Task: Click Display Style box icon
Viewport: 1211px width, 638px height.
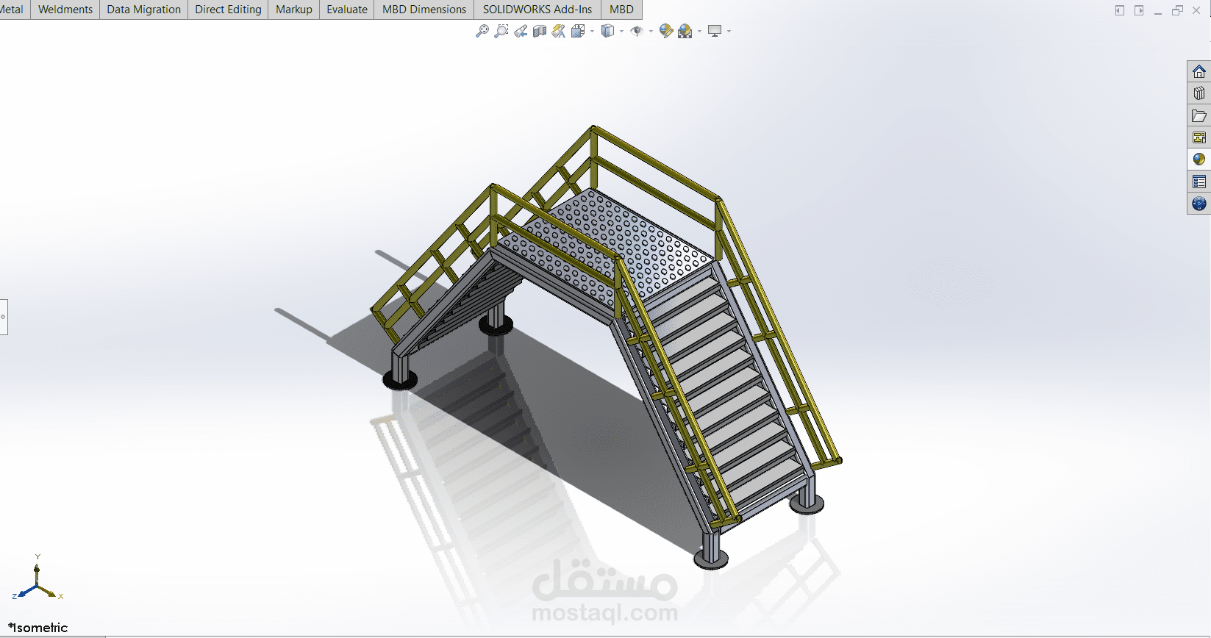Action: [607, 31]
